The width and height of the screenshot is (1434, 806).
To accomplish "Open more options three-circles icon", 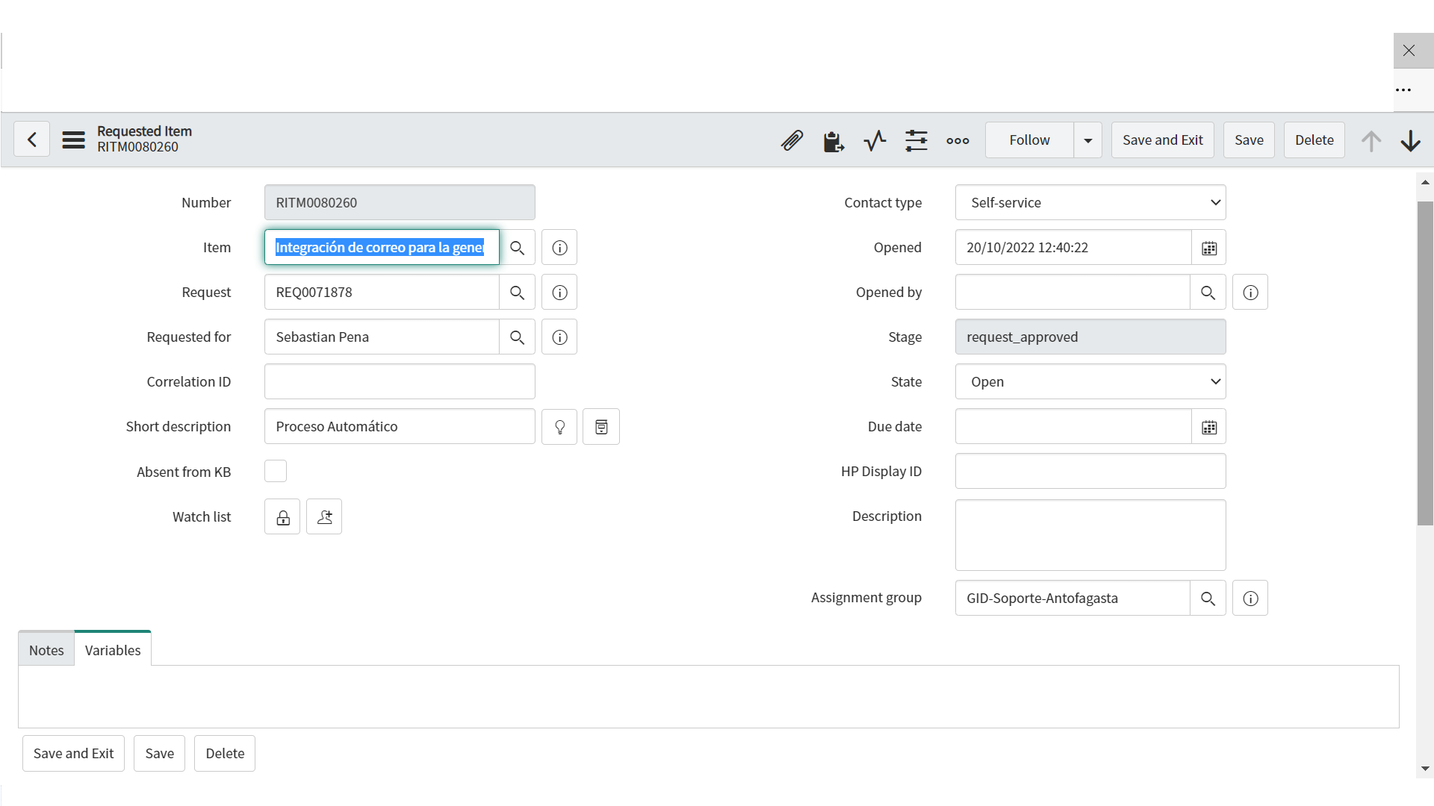I will (957, 140).
